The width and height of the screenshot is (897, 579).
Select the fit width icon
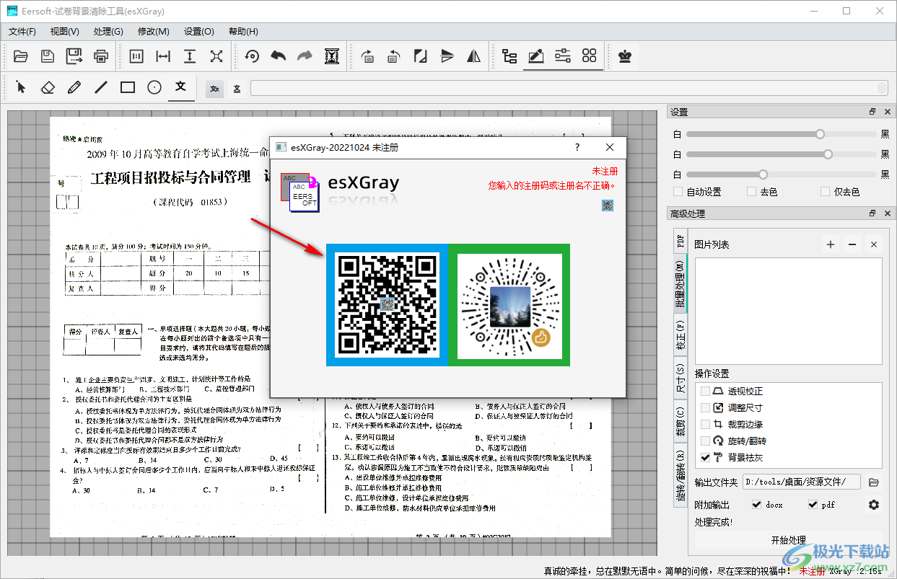click(x=163, y=56)
